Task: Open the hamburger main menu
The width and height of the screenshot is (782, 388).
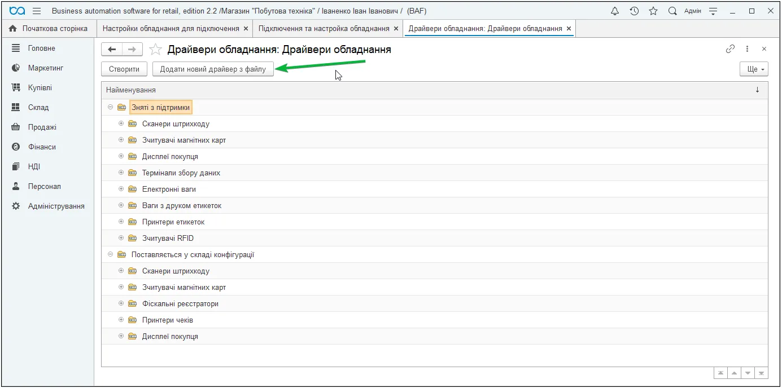Action: click(37, 11)
